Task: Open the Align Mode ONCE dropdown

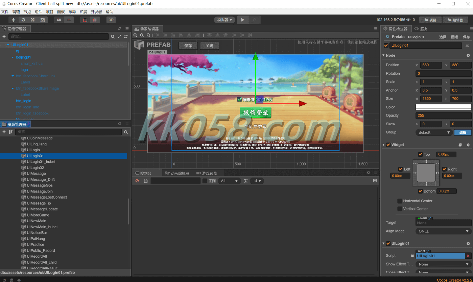Action: (x=444, y=231)
